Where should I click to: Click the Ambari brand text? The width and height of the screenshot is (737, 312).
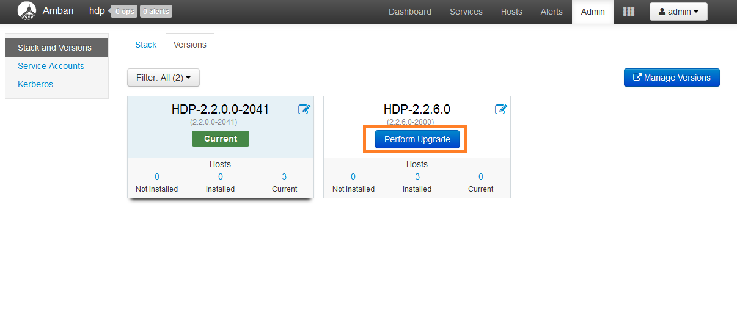point(58,11)
